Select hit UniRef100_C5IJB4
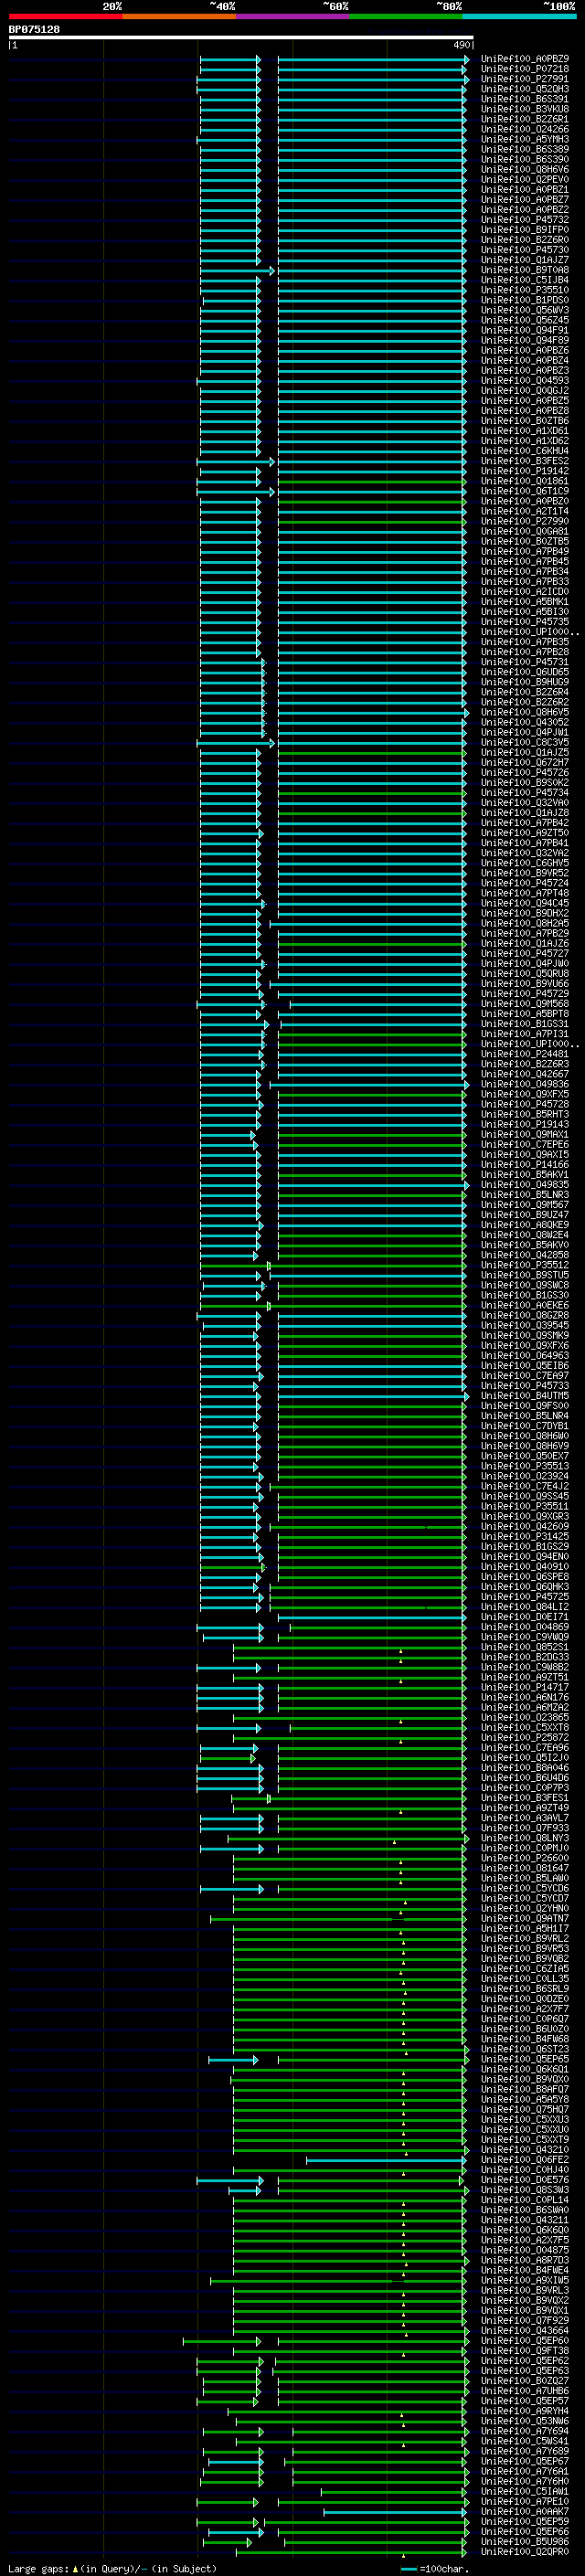 coord(525,280)
